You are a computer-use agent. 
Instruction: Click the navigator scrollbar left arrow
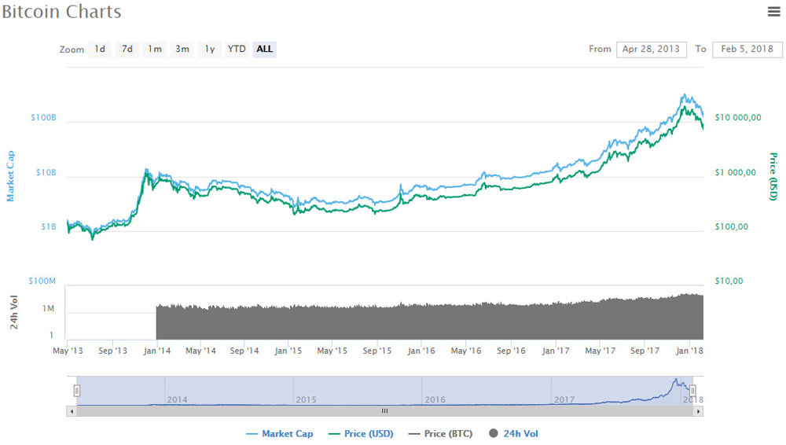tap(72, 411)
